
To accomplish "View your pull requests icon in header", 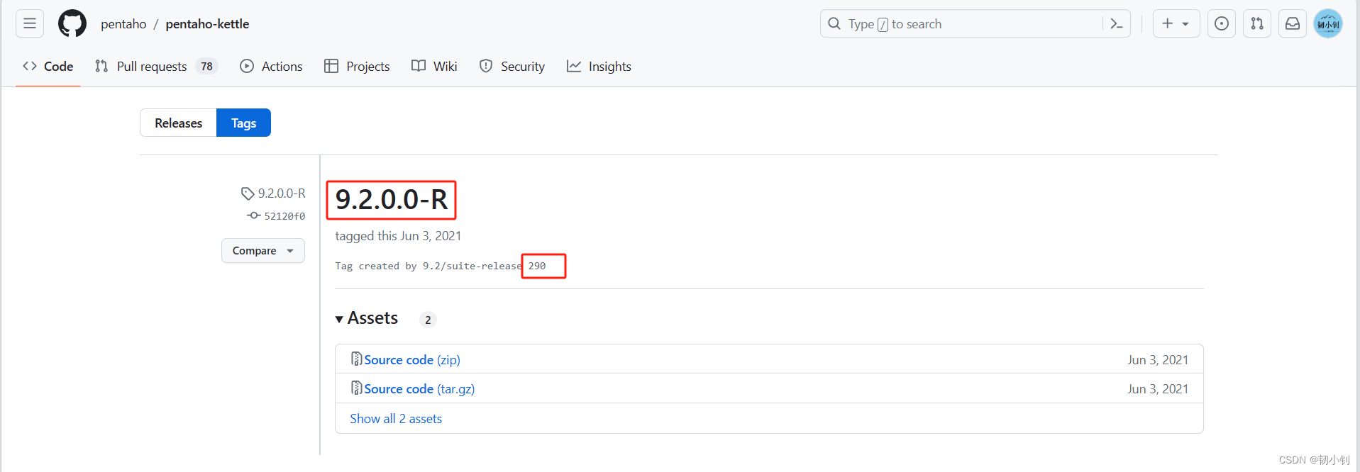I will [x=1257, y=23].
